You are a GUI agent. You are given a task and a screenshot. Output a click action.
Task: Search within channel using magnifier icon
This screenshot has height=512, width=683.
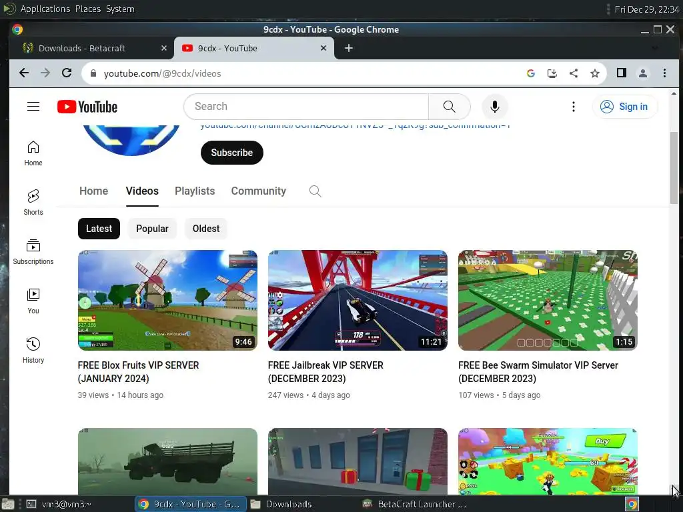[315, 191]
